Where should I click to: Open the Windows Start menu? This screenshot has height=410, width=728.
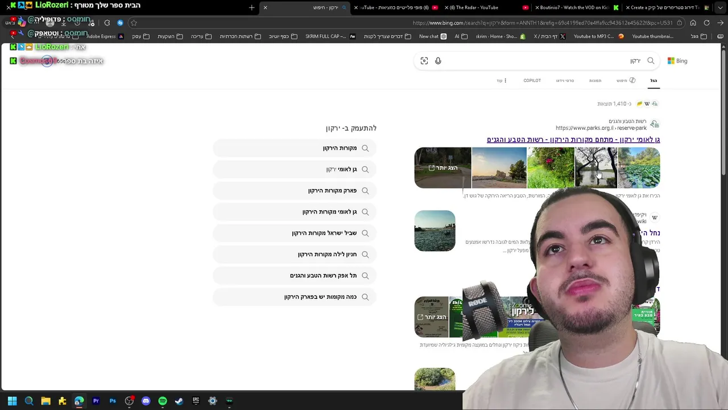[x=12, y=401]
